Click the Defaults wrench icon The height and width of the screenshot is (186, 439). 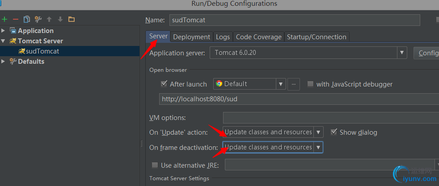pyautogui.click(x=13, y=61)
